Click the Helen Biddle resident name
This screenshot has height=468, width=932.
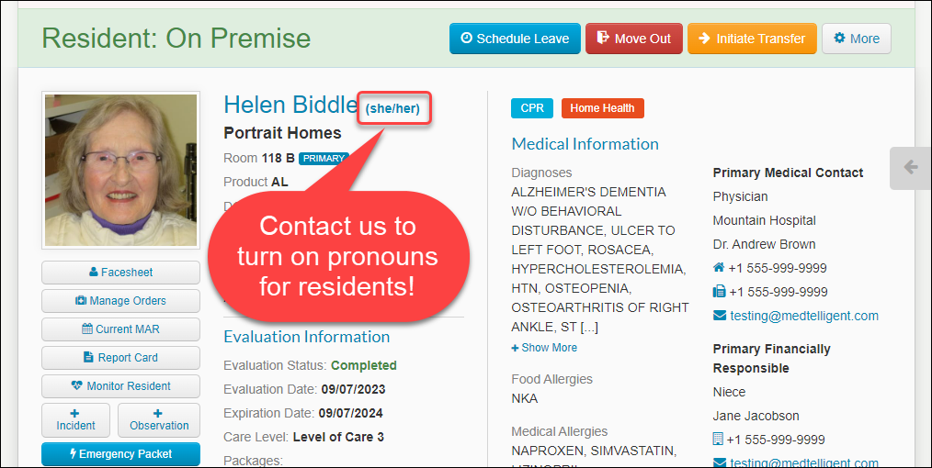pos(290,105)
